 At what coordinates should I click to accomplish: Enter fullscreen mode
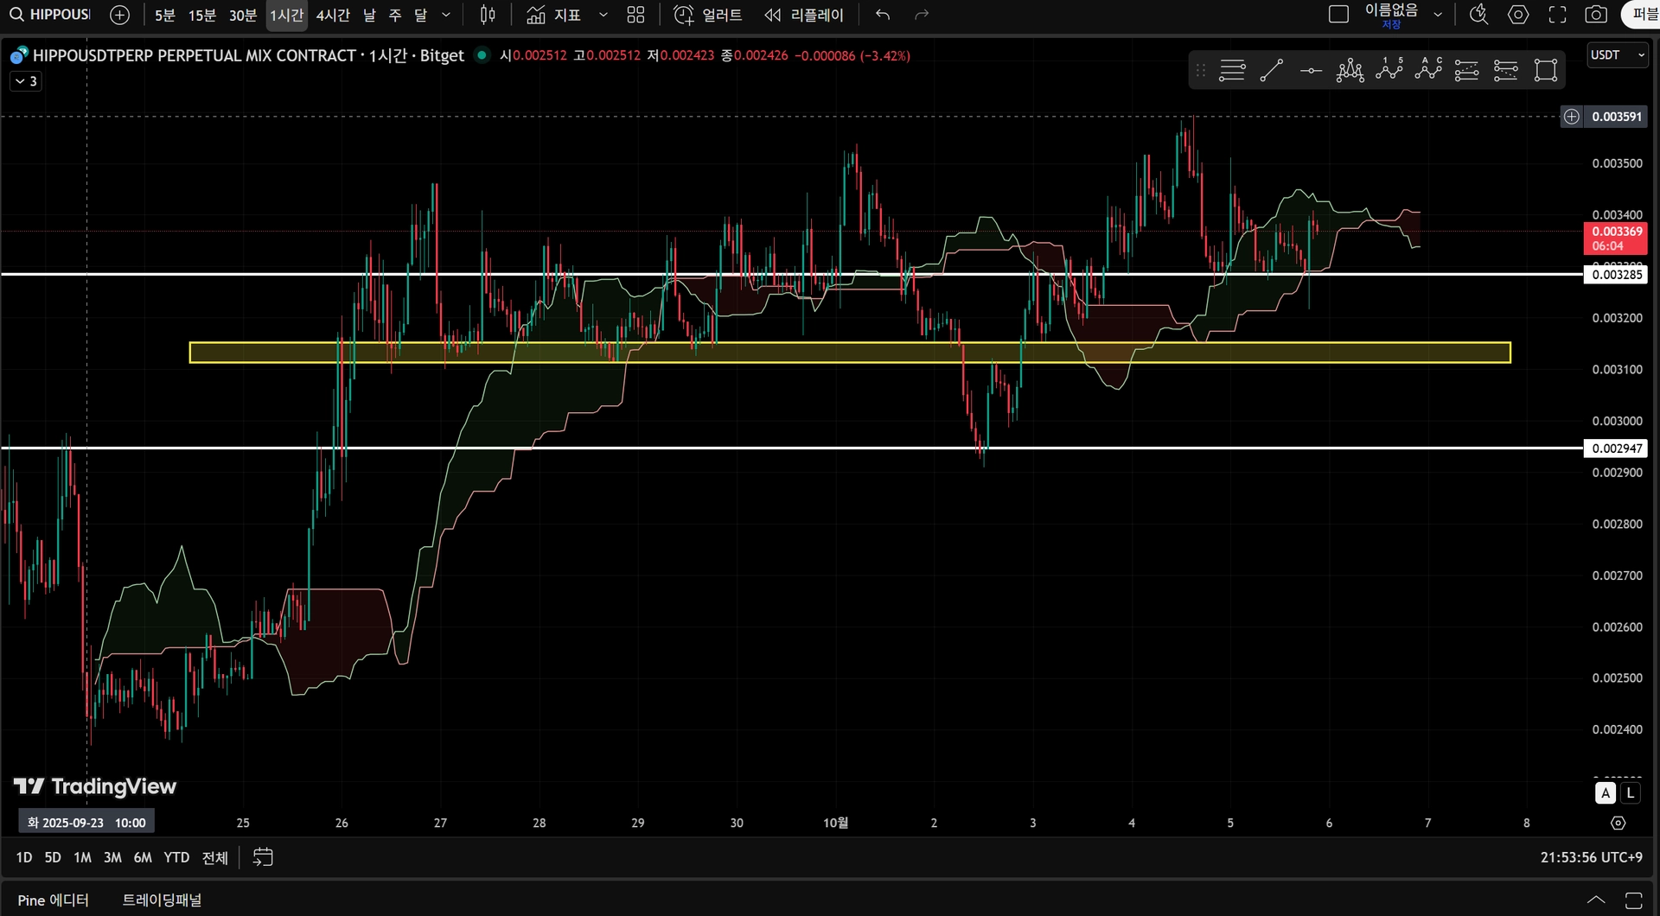click(1557, 15)
